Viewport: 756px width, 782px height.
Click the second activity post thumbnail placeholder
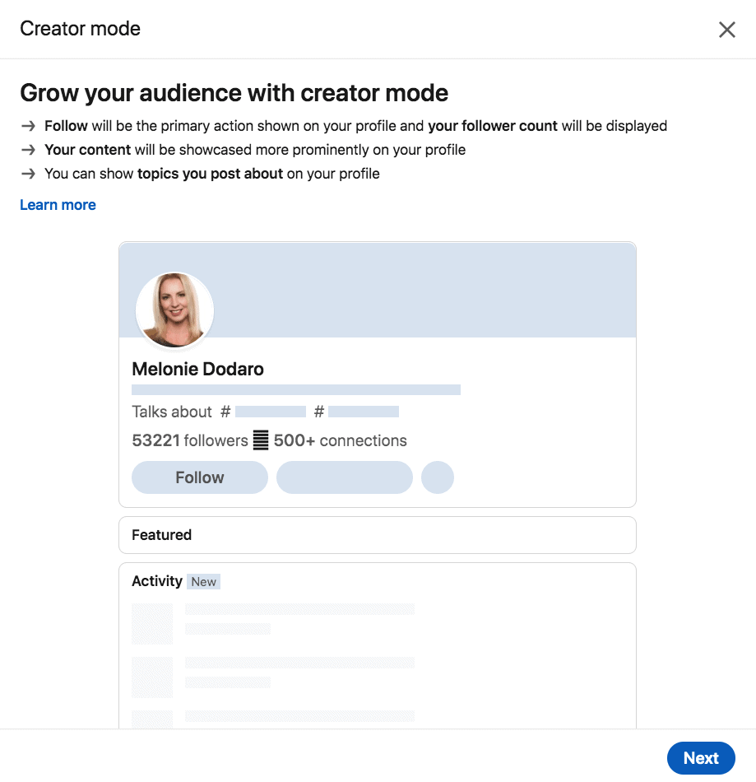pos(152,677)
